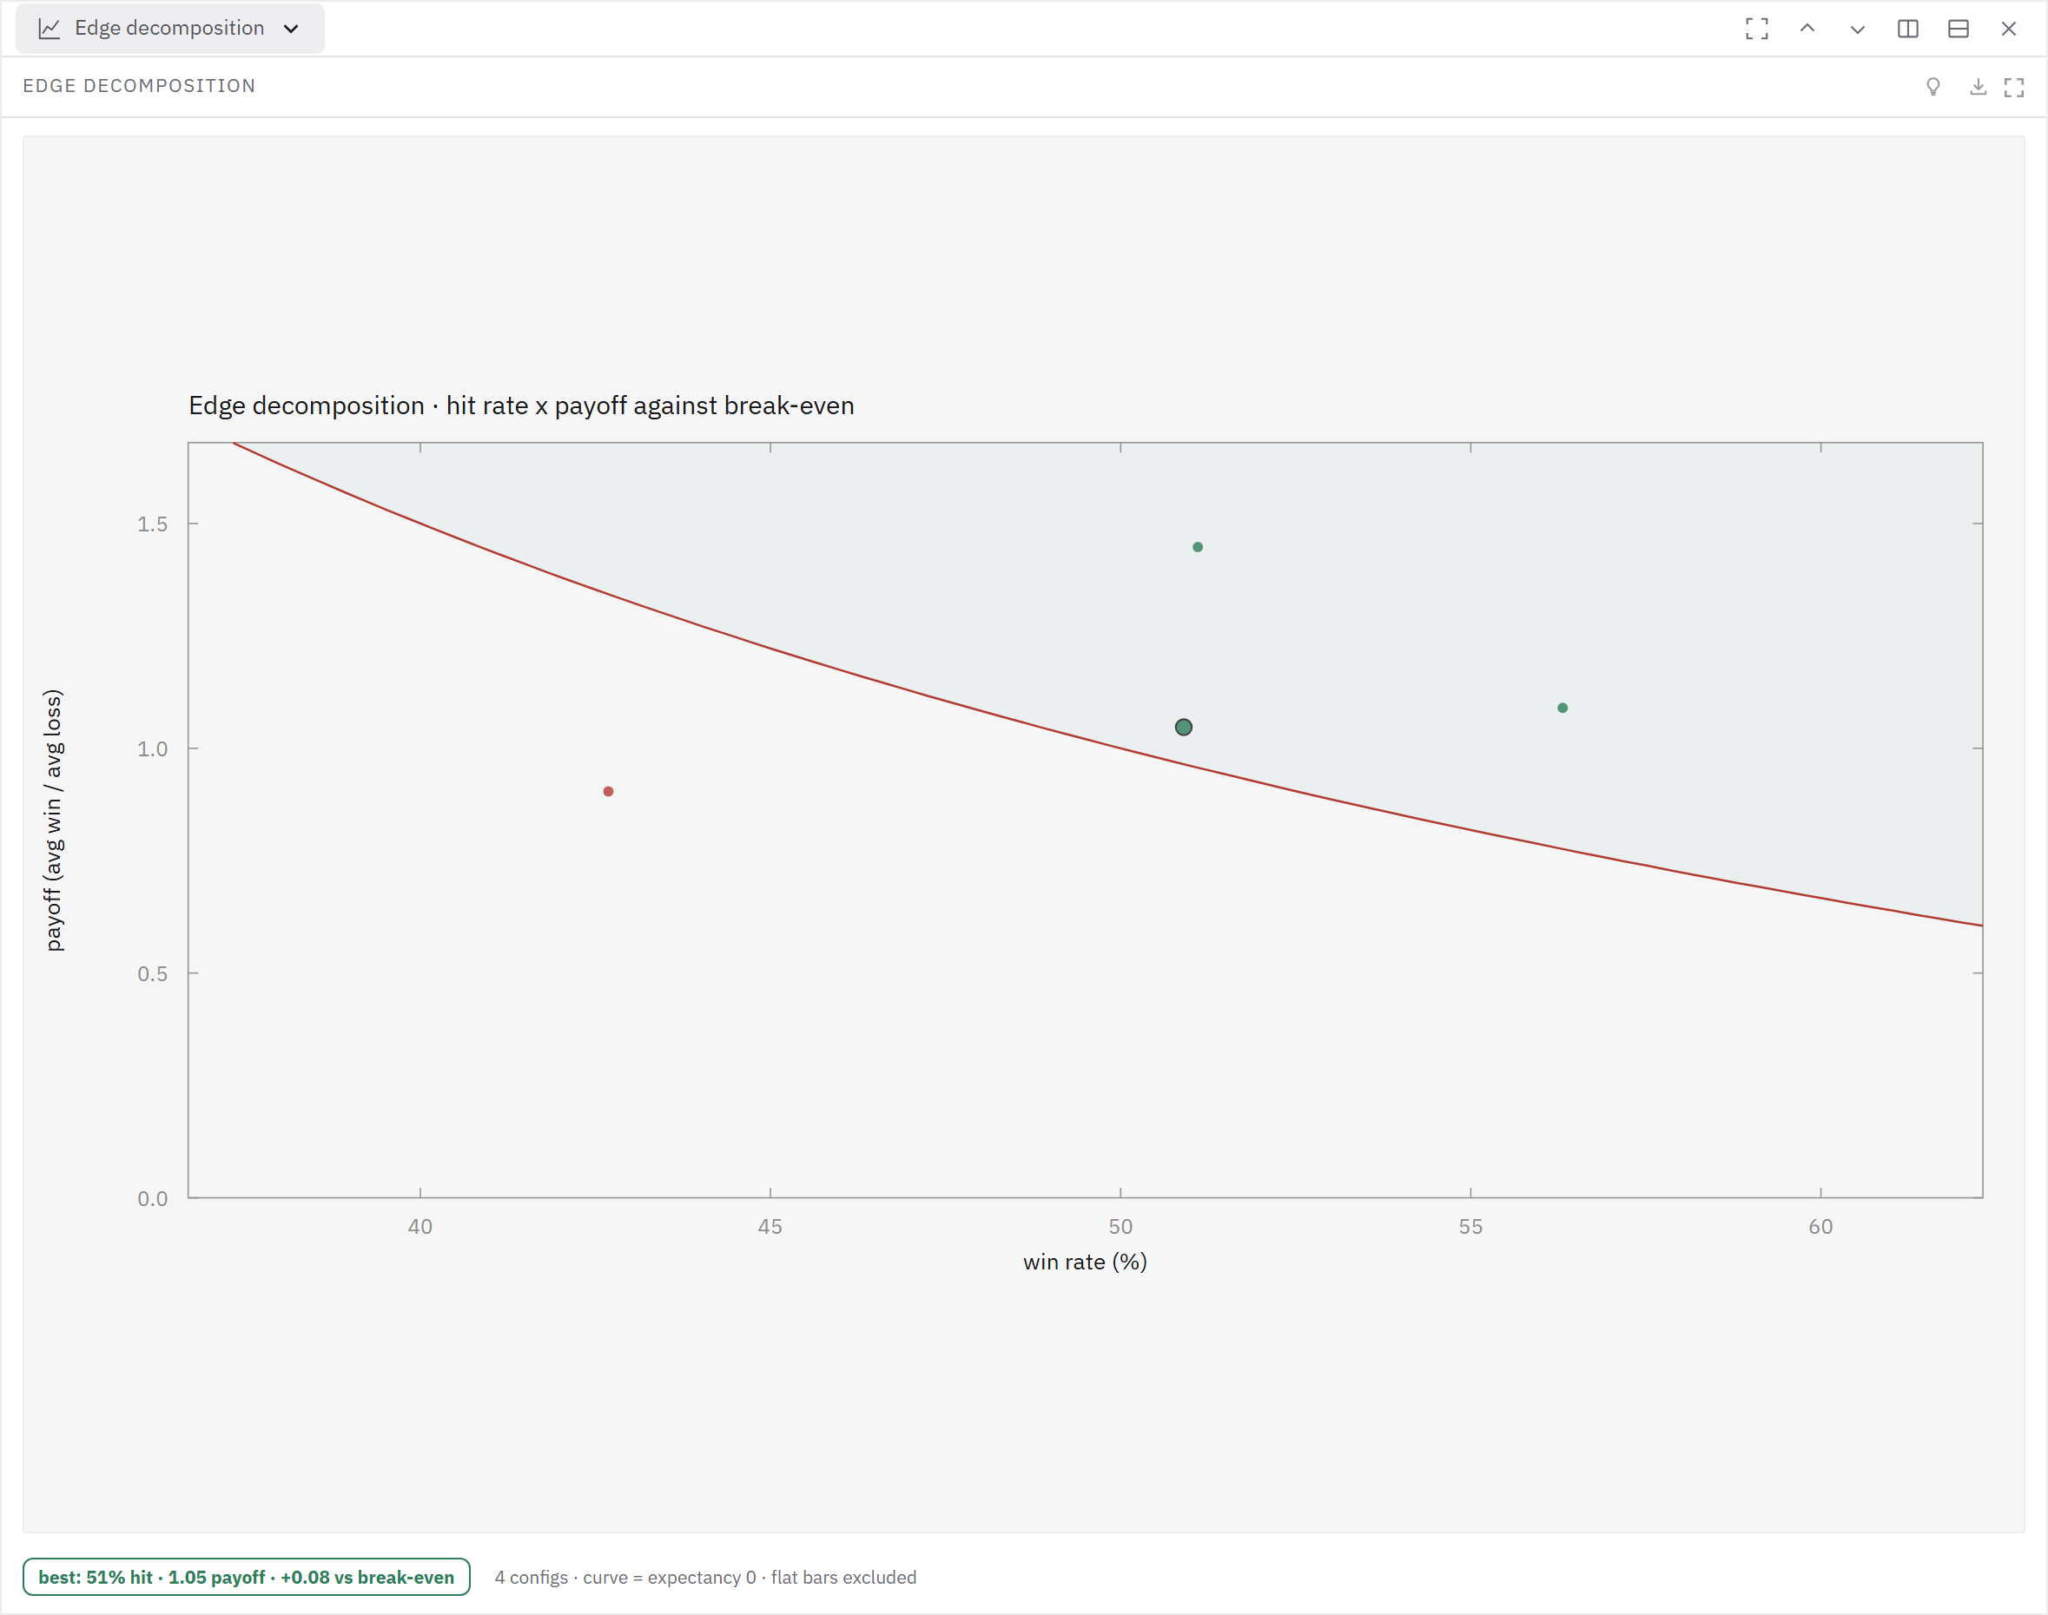Click the y-axis tick label 0.5
This screenshot has height=1615, width=2048.
[152, 973]
